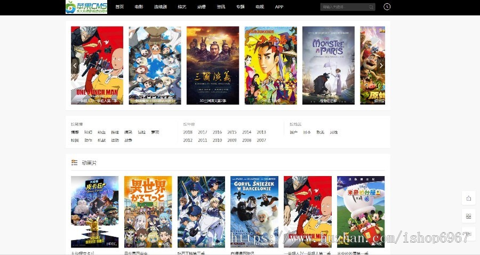Filter by year 2008
This screenshot has width=480, height=255.
click(x=247, y=140)
